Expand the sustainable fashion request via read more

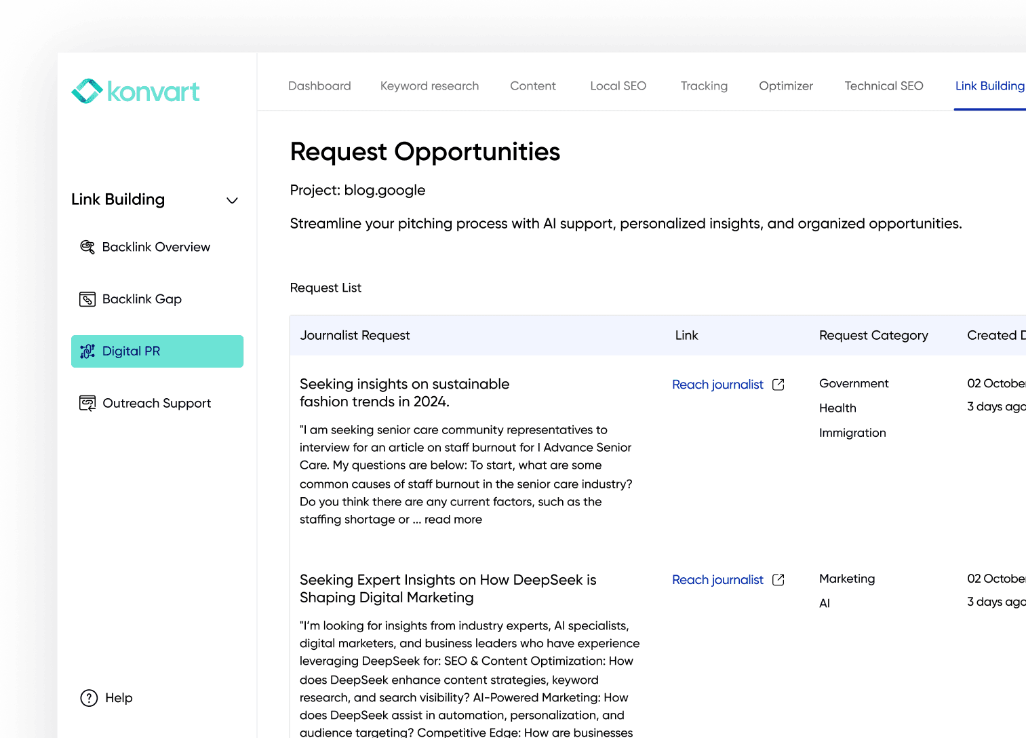pyautogui.click(x=453, y=520)
